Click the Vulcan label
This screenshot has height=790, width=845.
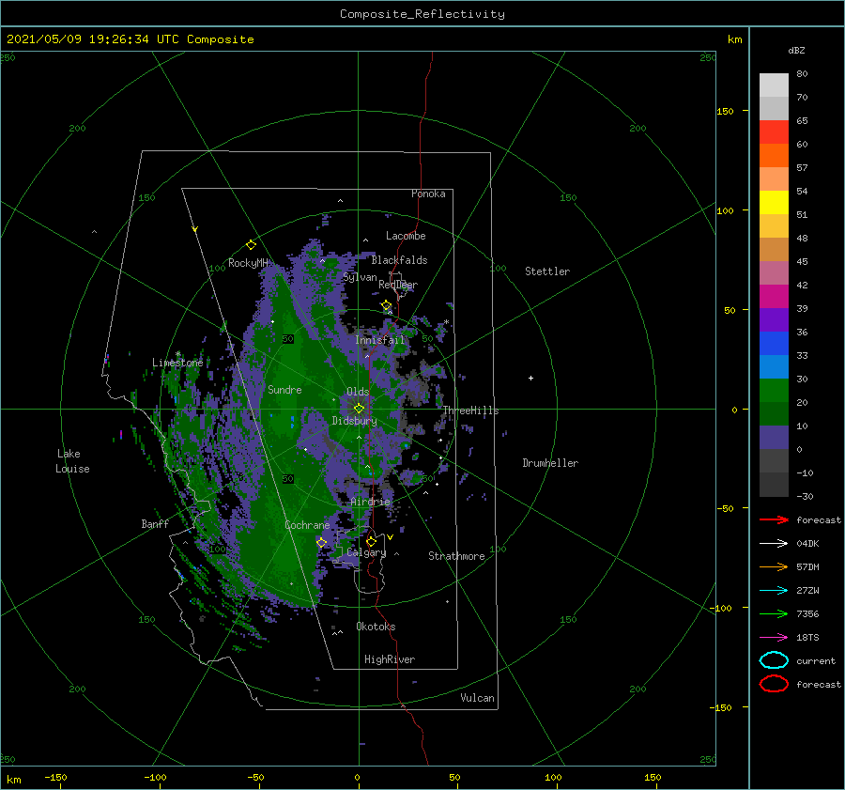pos(477,698)
